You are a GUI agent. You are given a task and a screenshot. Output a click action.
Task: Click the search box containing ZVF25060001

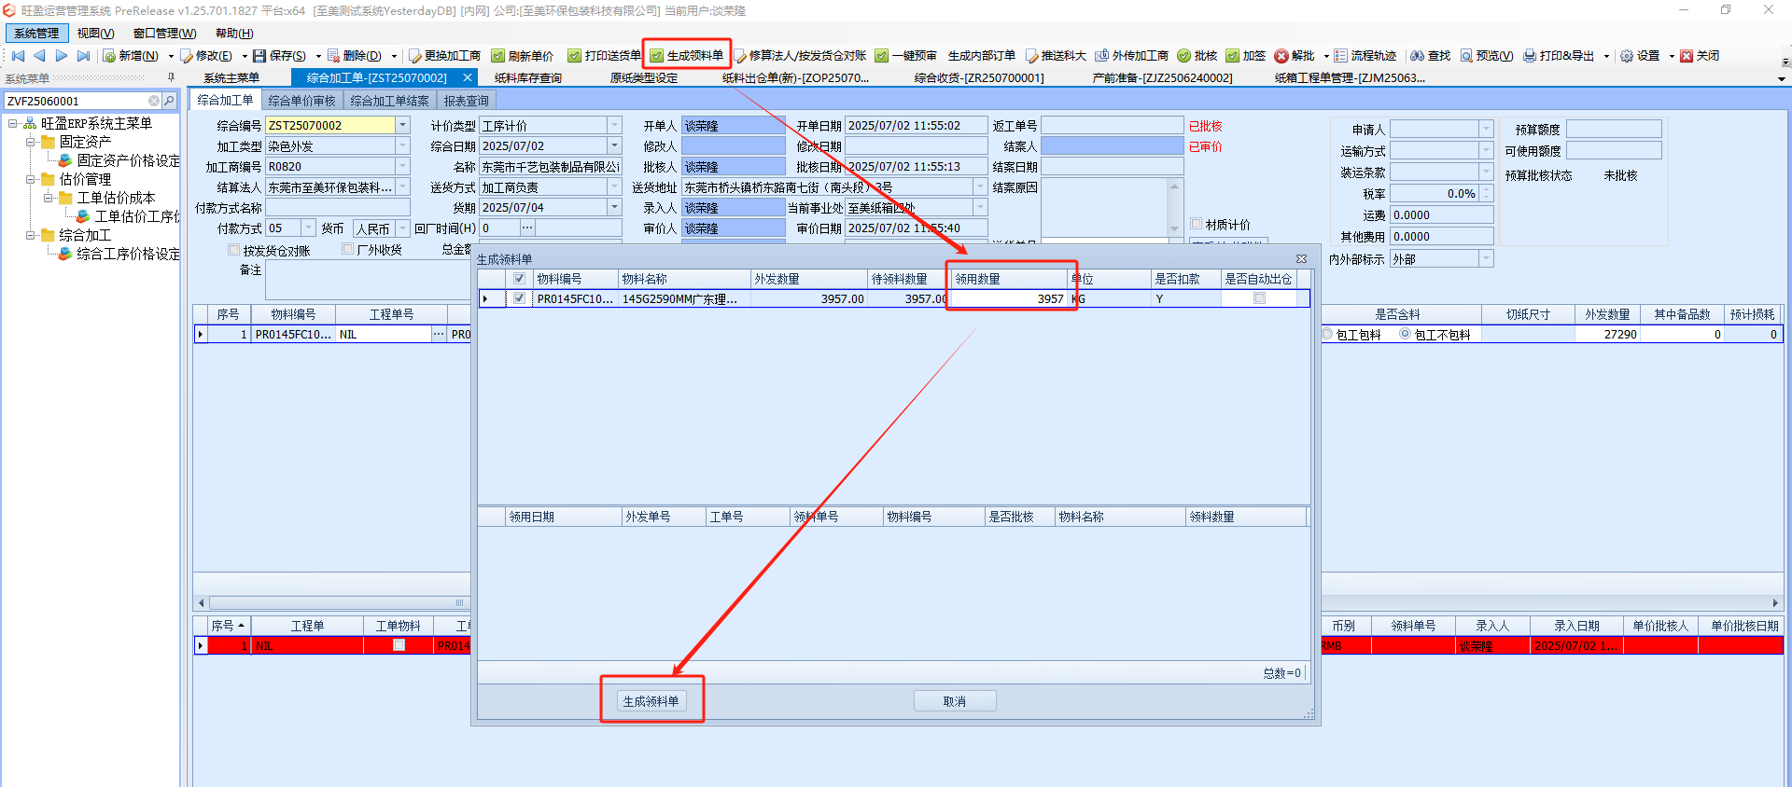tap(76, 101)
